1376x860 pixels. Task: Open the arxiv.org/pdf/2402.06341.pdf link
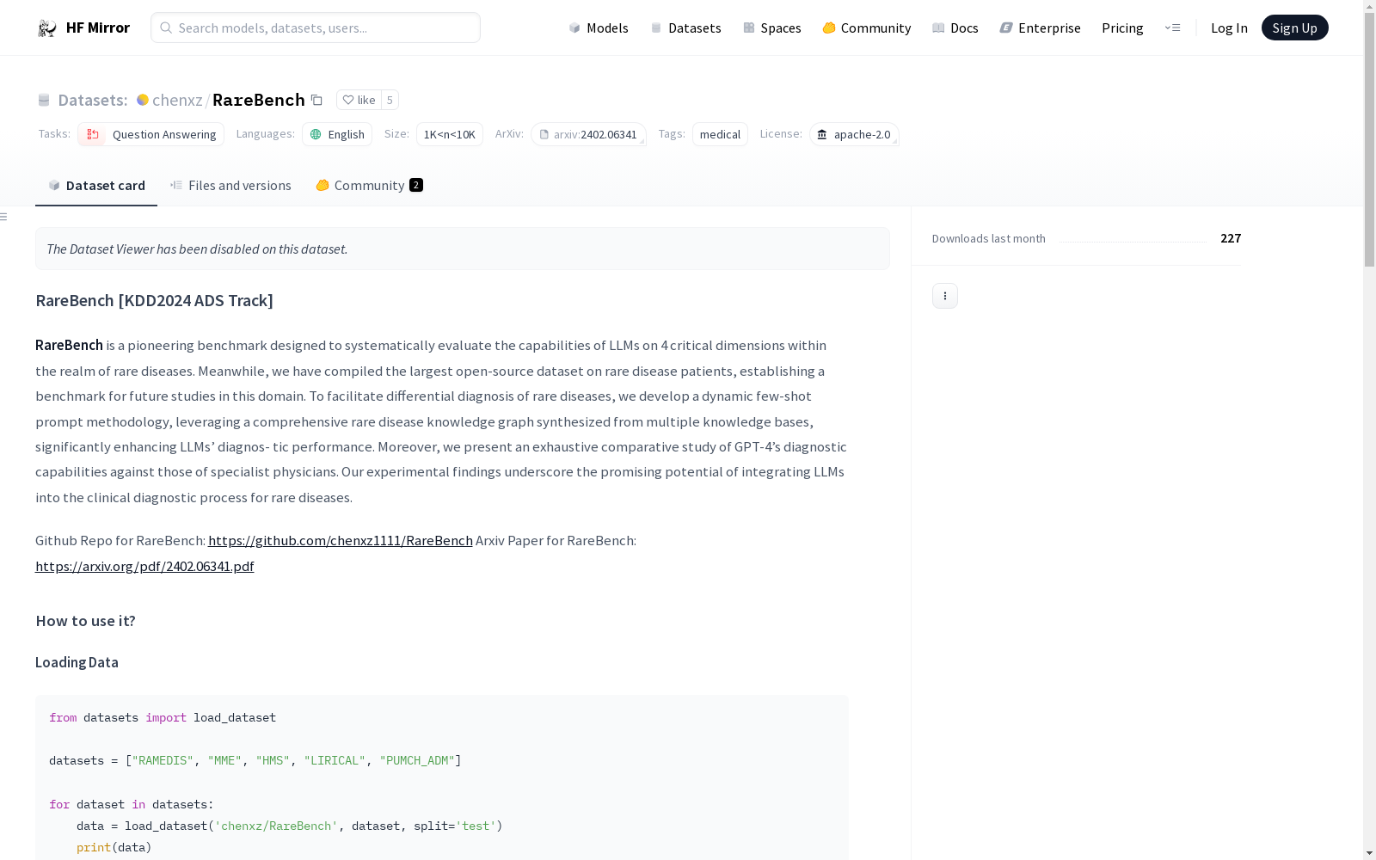[144, 566]
